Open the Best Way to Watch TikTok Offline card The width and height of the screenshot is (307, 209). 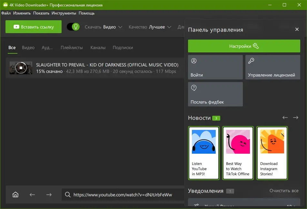[238, 153]
